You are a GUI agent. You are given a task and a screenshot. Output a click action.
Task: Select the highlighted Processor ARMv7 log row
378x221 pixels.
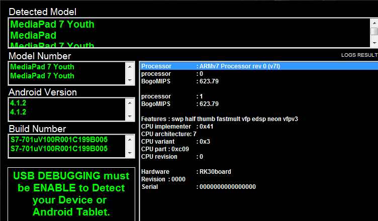(259, 66)
